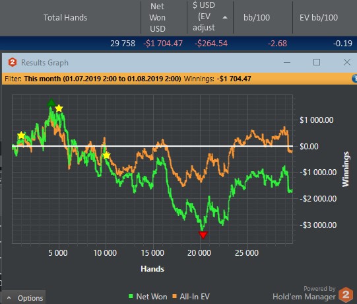Minimize the Results Graph window
The height and width of the screenshot is (304, 357).
287,62
